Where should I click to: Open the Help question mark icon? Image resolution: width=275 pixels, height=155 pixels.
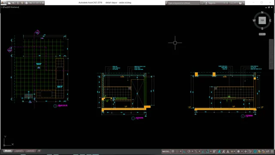pyautogui.click(x=240, y=3)
